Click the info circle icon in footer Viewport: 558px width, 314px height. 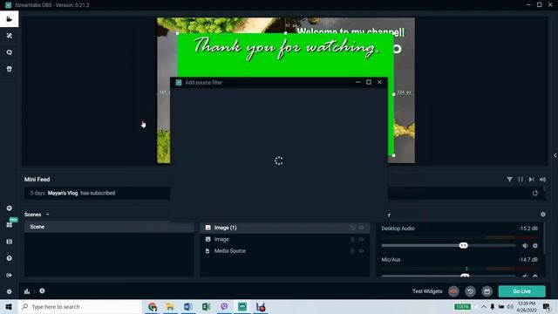click(42, 290)
